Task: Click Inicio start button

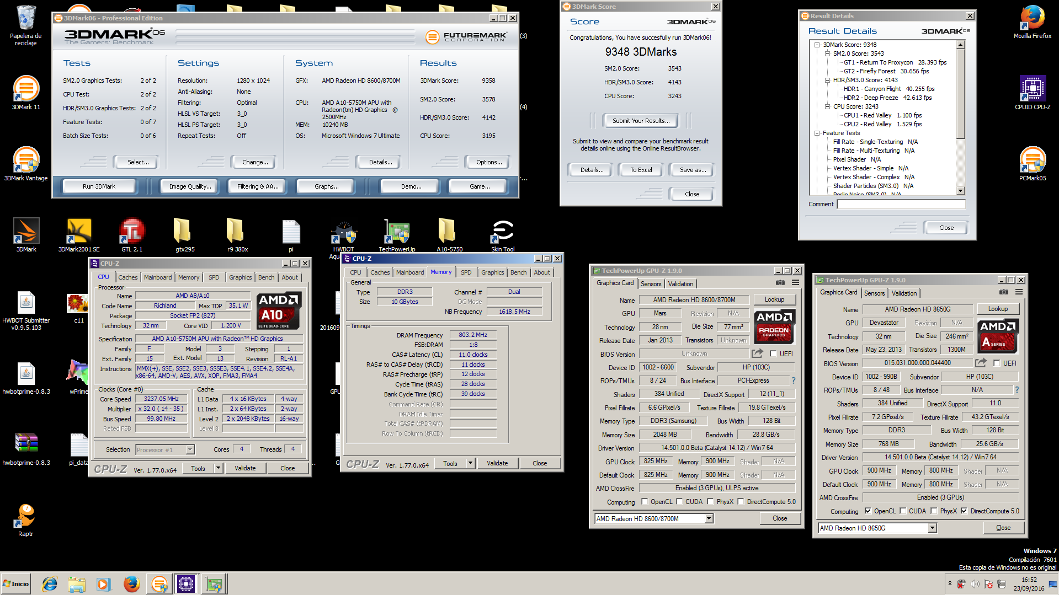Action: tap(17, 584)
